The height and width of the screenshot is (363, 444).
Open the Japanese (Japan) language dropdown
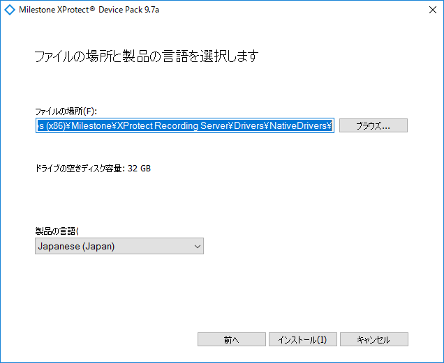click(119, 246)
